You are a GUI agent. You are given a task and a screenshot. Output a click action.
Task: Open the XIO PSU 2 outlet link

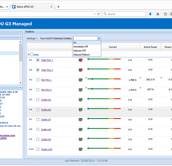coord(46,90)
